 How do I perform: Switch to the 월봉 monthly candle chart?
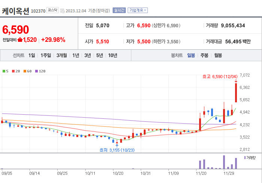click(x=218, y=55)
